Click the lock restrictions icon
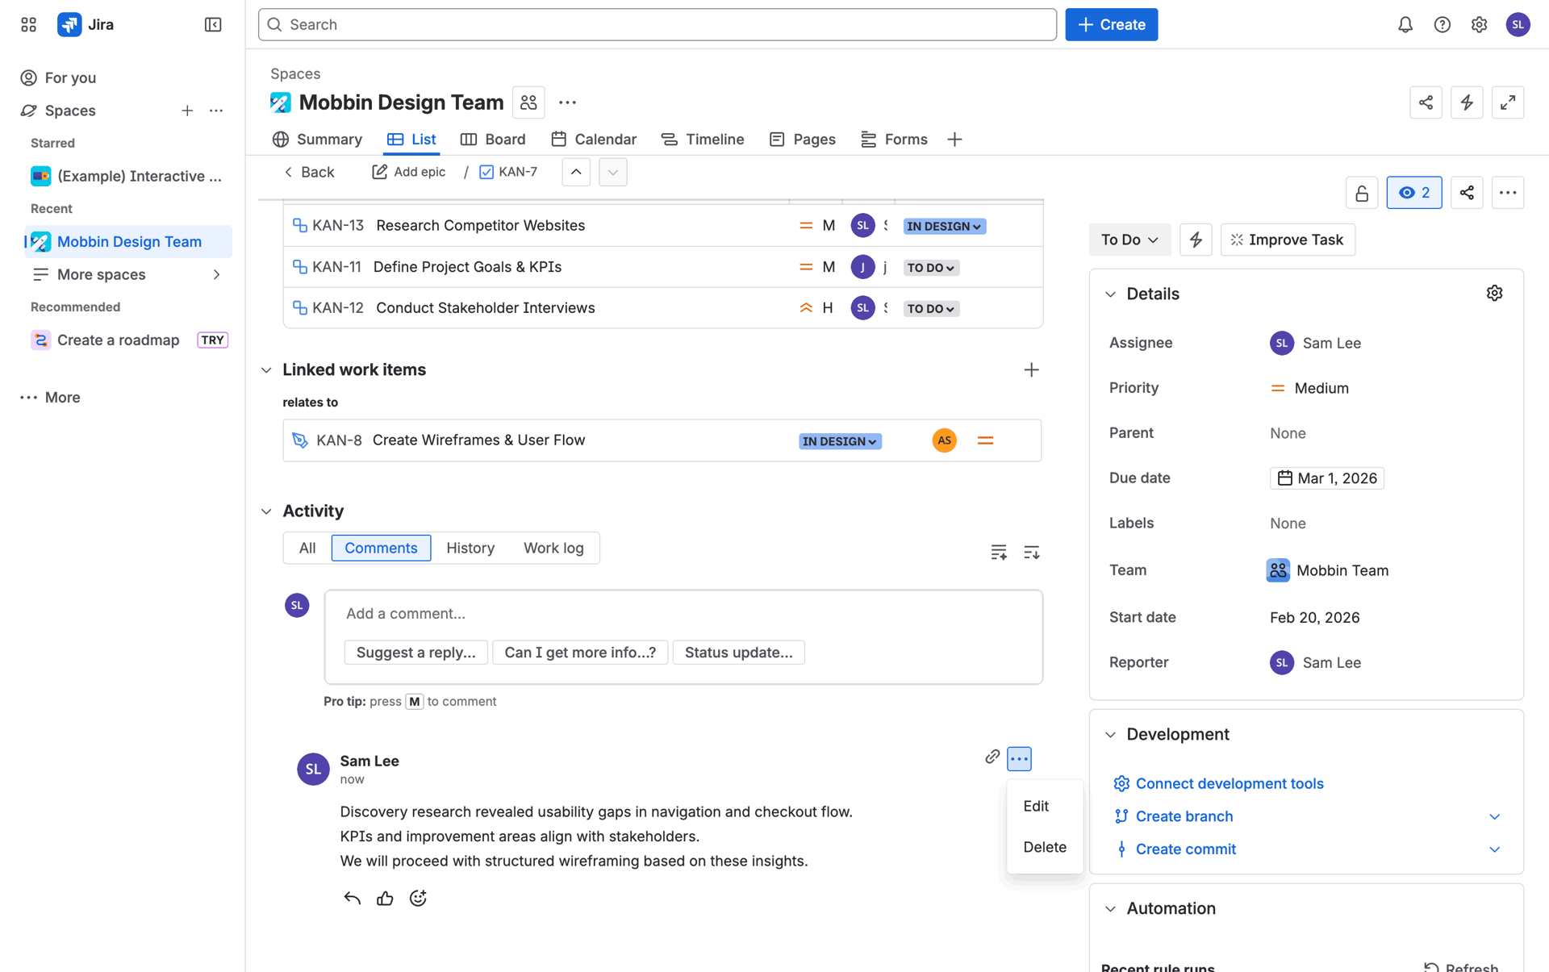1549x972 pixels. pyautogui.click(x=1362, y=193)
